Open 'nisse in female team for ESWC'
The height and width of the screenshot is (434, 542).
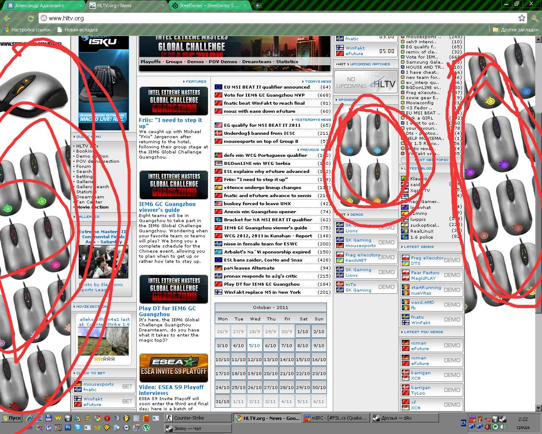click(x=261, y=244)
